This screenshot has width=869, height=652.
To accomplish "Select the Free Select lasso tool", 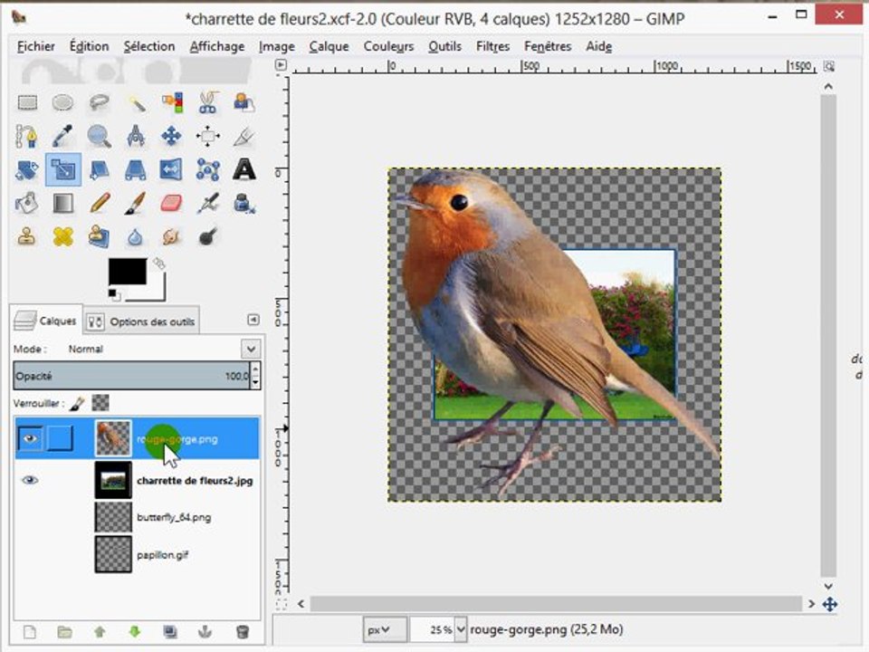I will click(x=100, y=102).
